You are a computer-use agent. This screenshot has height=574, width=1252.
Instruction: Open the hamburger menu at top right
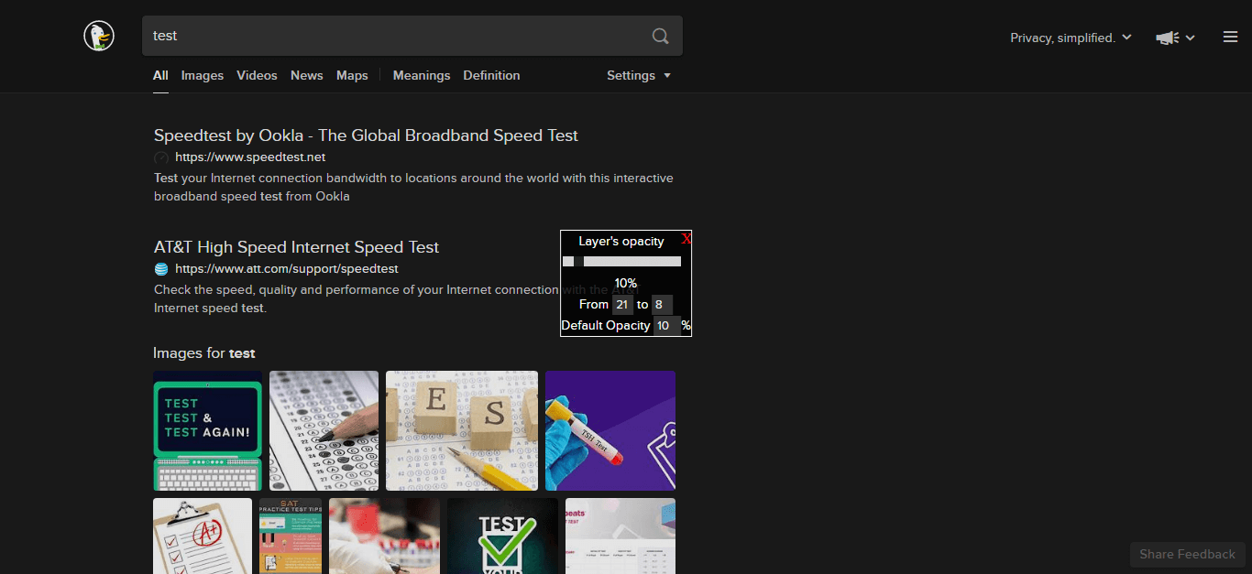point(1230,38)
